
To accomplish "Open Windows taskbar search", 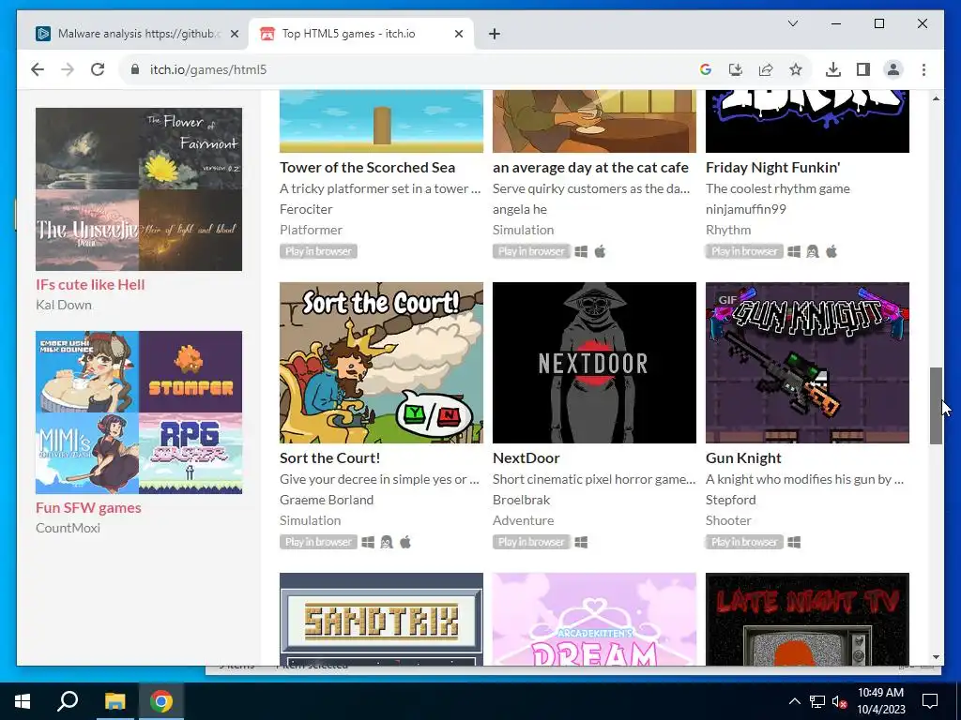I will point(68,701).
